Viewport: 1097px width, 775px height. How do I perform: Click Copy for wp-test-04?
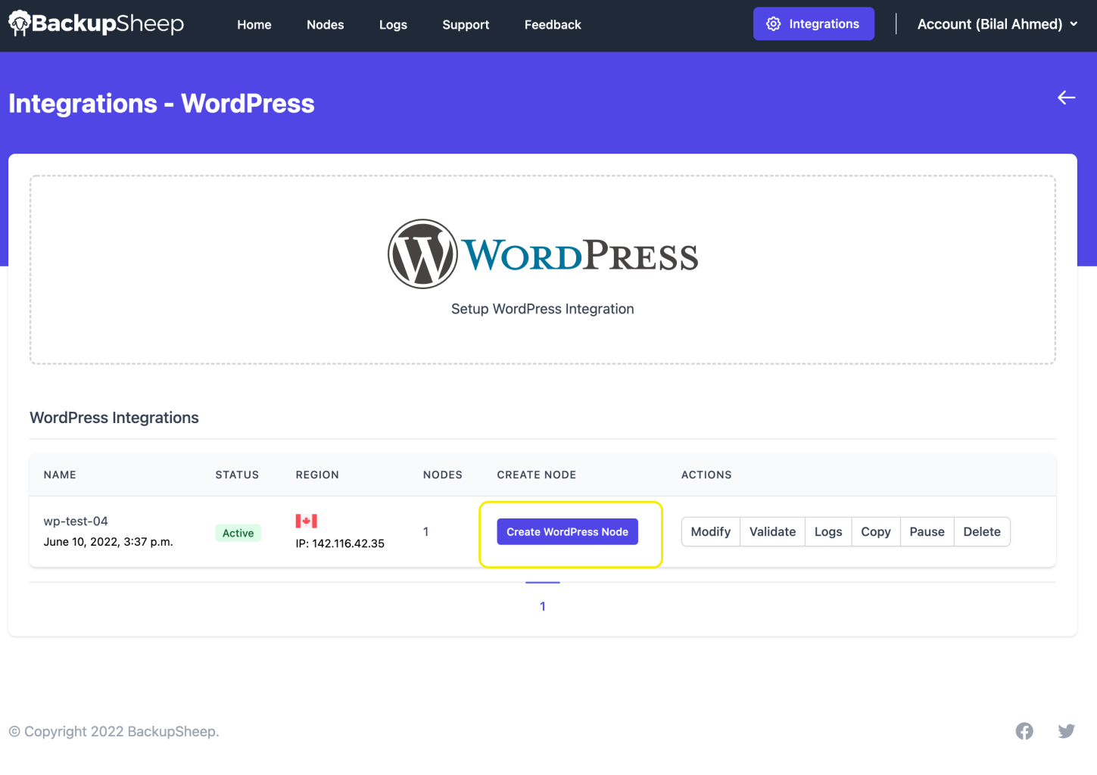875,531
